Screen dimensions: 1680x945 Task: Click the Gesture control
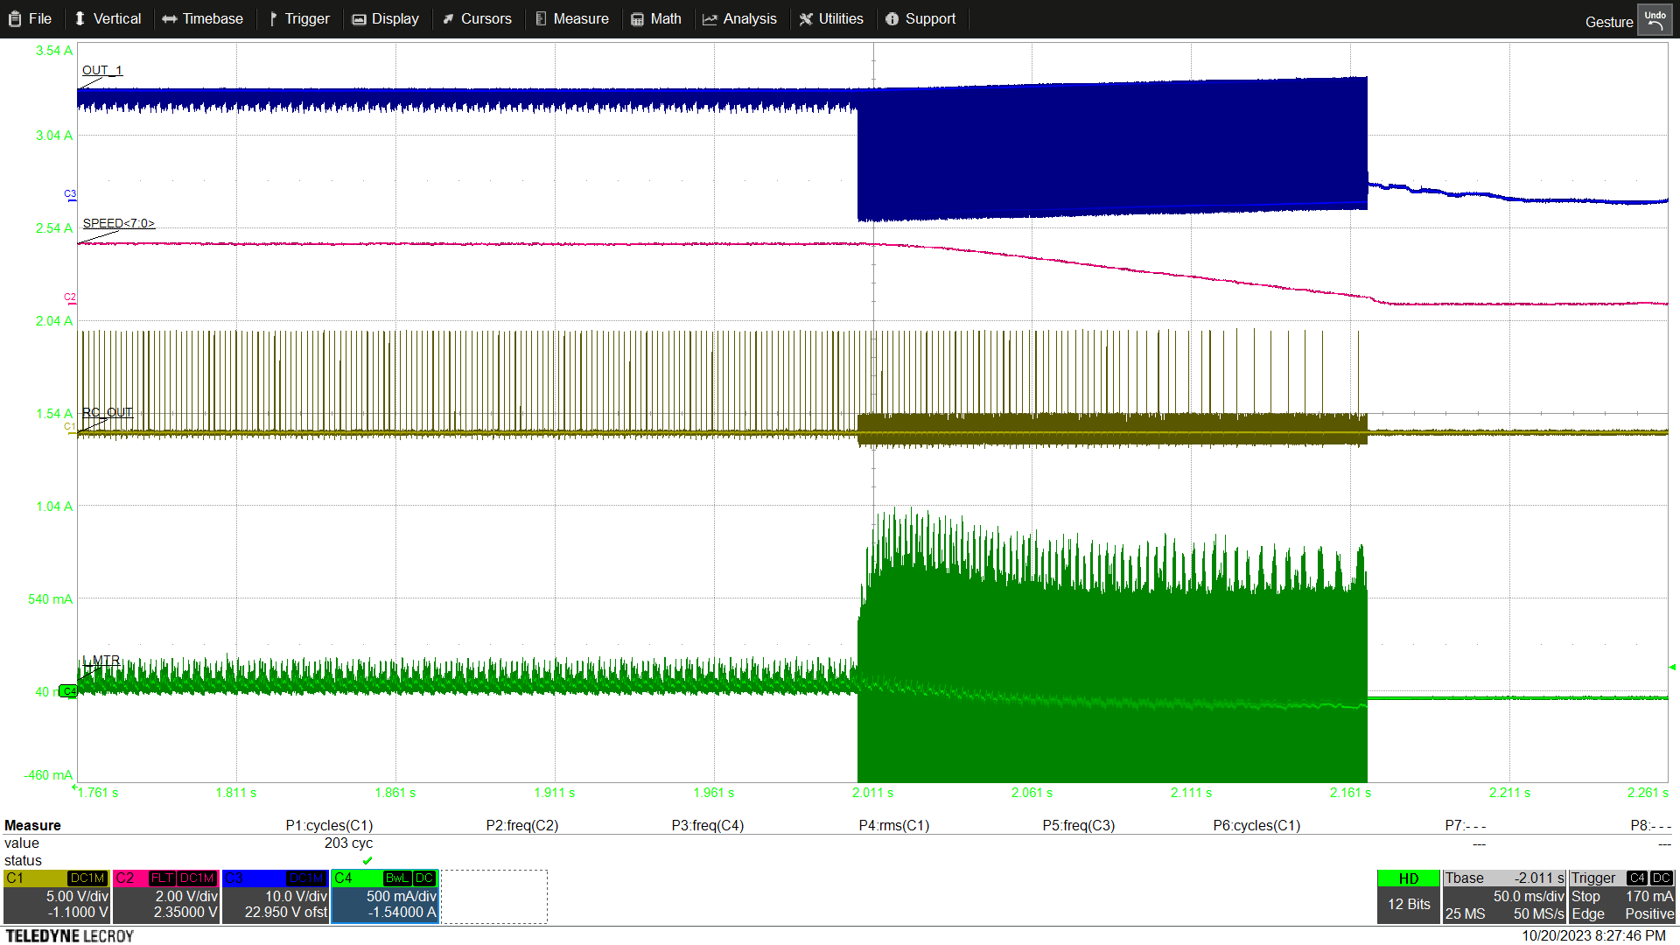coord(1608,22)
